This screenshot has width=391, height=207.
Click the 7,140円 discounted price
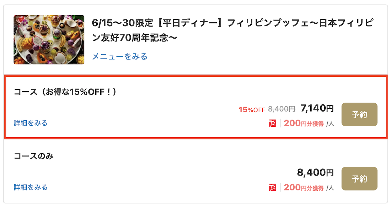317,108
